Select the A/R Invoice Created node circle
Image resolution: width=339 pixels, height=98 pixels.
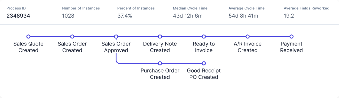248,37
